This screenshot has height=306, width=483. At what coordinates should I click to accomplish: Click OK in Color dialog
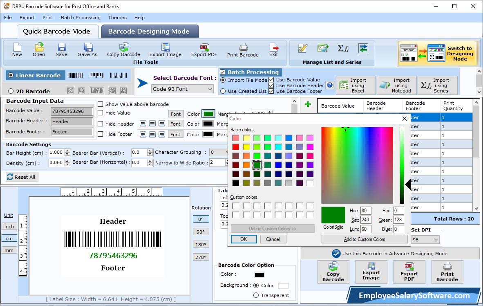[244, 239]
